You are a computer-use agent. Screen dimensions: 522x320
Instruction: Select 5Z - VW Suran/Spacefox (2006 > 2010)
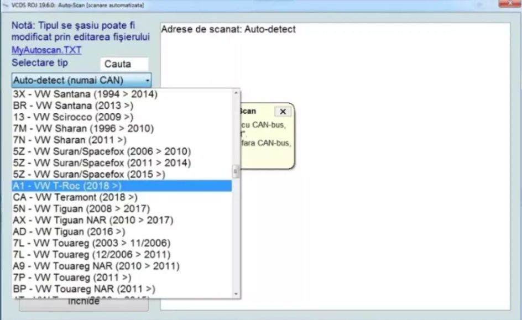(x=122, y=151)
